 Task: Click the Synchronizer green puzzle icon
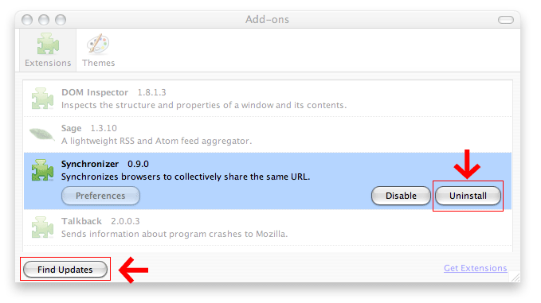[x=42, y=170]
